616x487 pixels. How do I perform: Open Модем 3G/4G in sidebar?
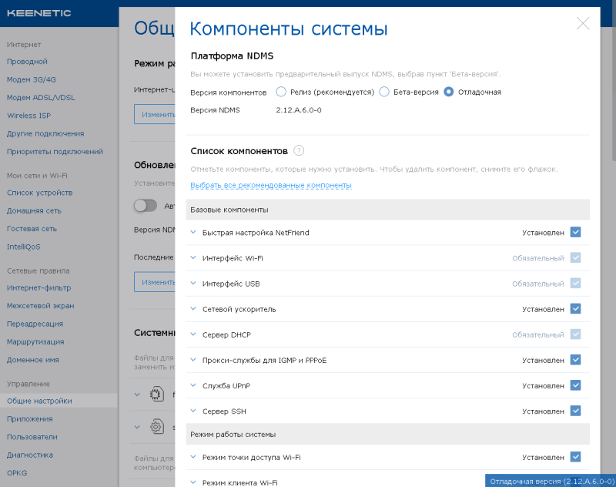click(x=32, y=80)
